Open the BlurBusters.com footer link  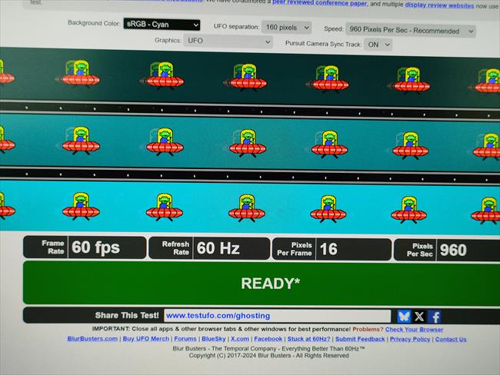92,338
